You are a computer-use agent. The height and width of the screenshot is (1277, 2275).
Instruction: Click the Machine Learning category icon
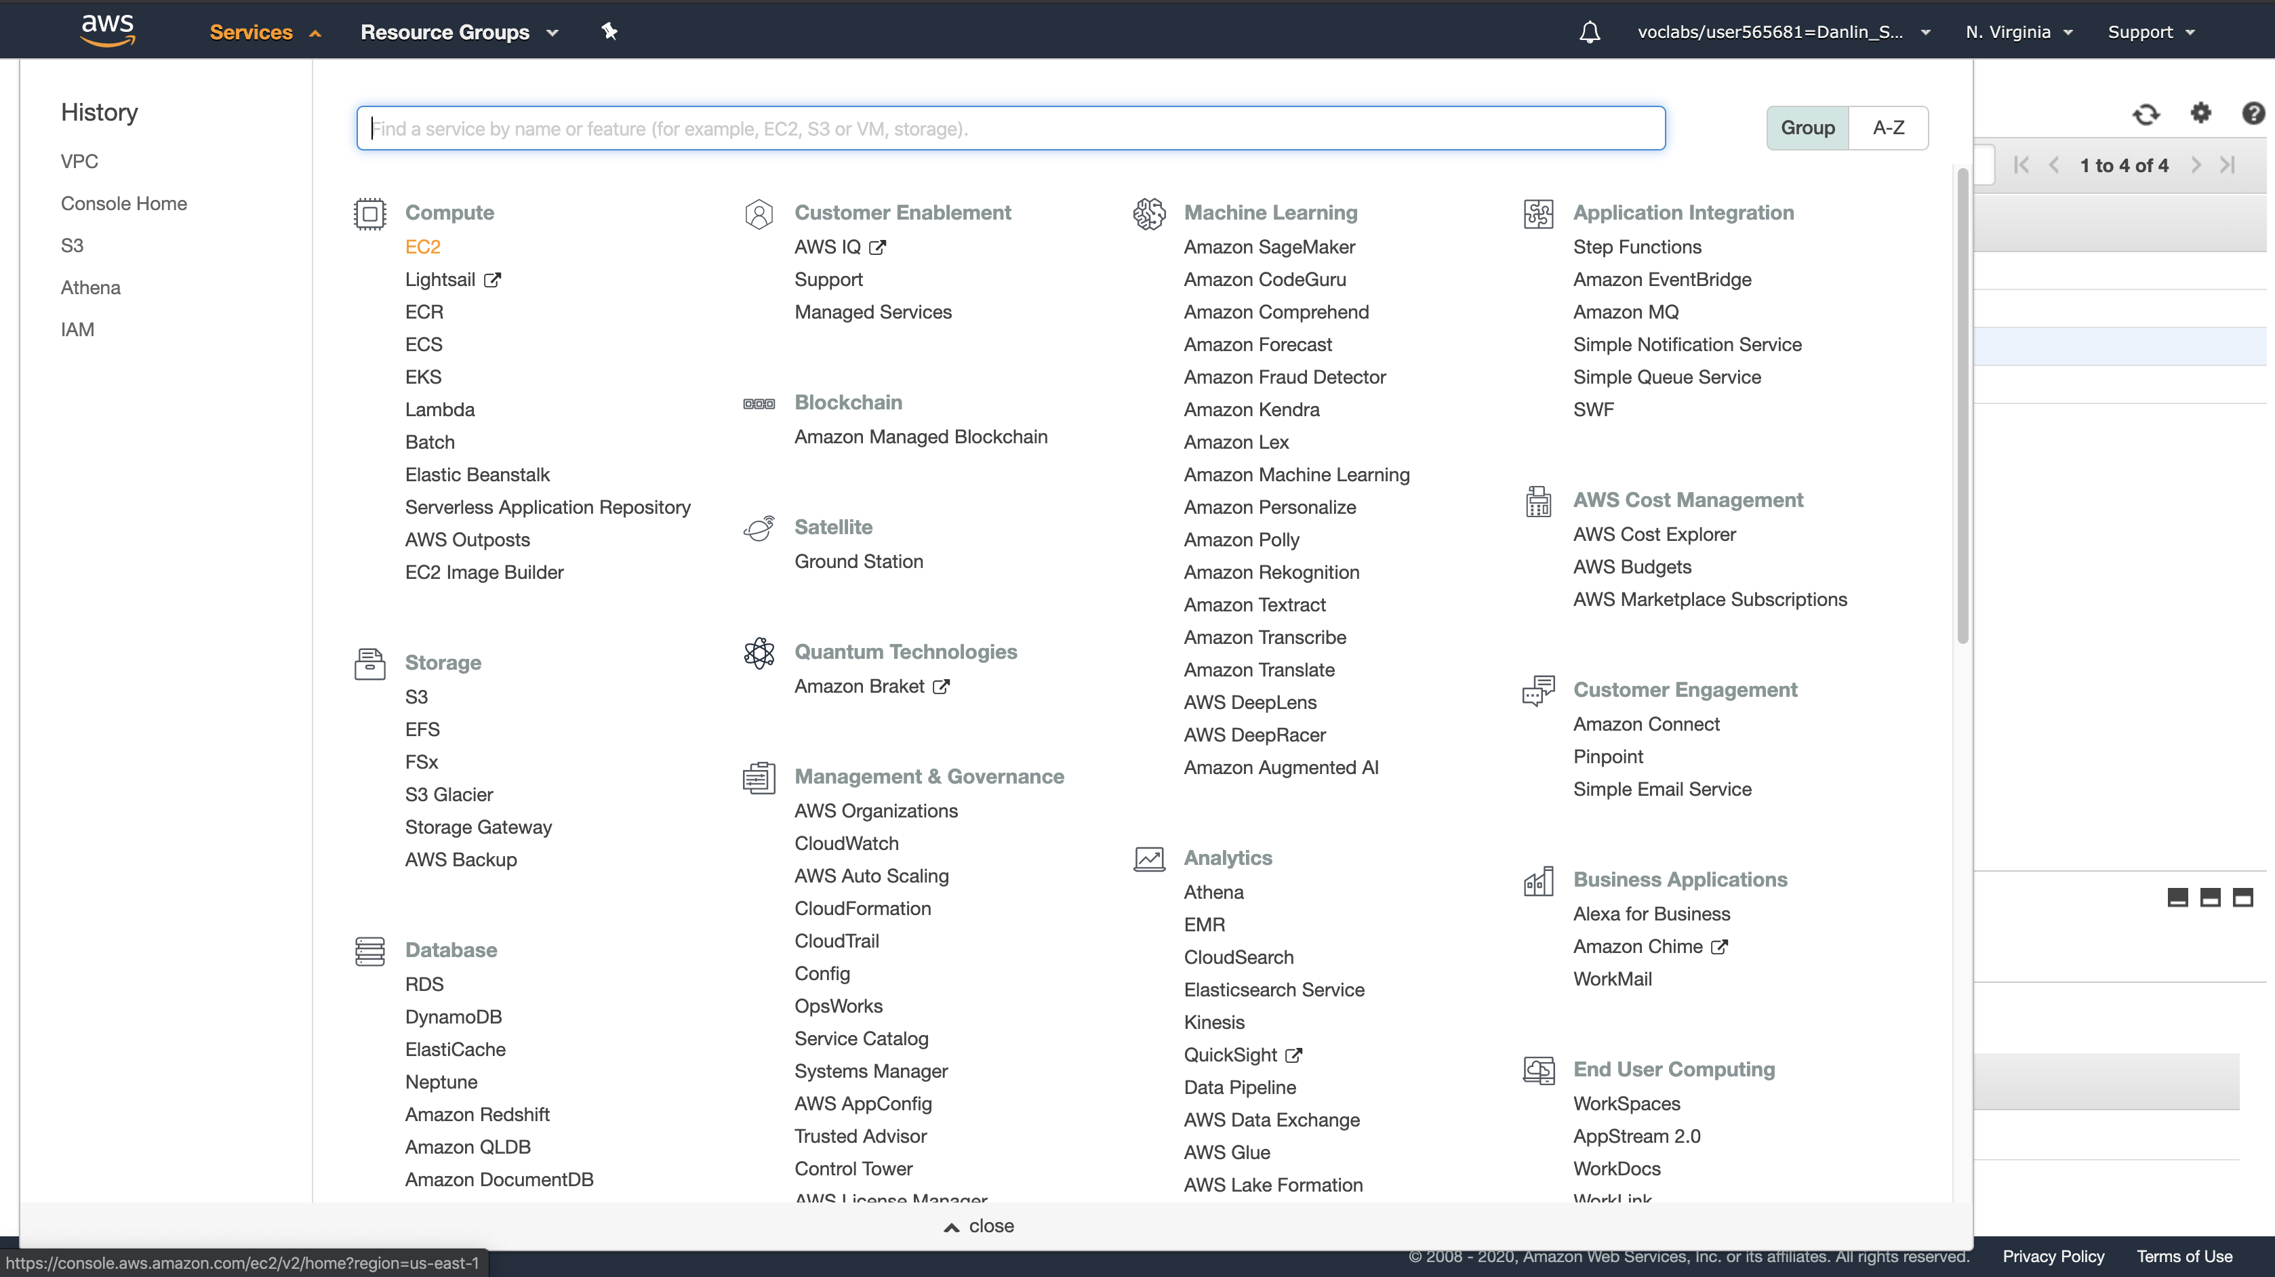click(1149, 213)
